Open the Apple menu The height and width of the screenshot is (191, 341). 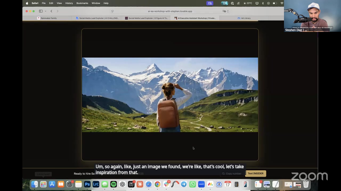click(27, 3)
